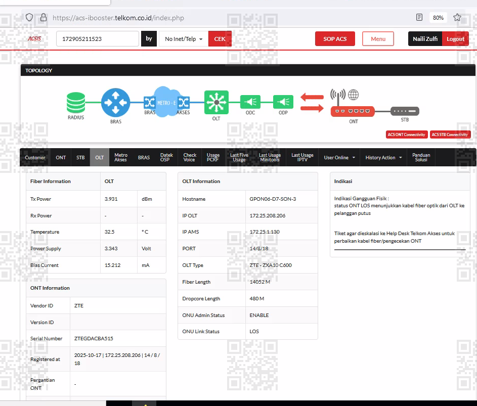
Task: Open the BRAS tab in the navbar
Action: pyautogui.click(x=144, y=158)
